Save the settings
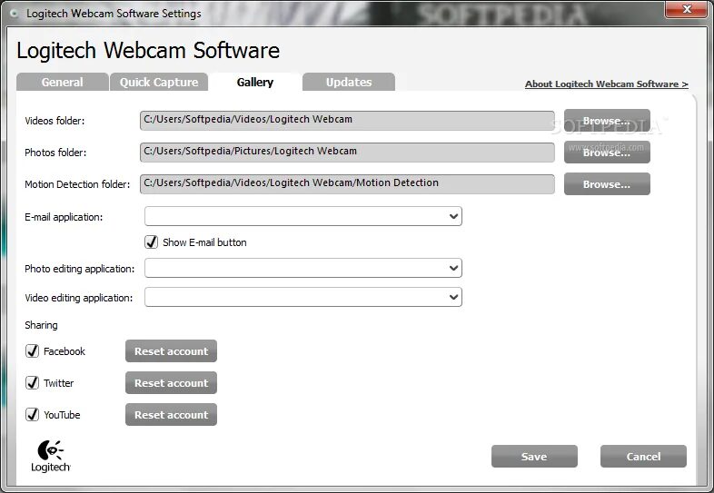 [x=534, y=456]
